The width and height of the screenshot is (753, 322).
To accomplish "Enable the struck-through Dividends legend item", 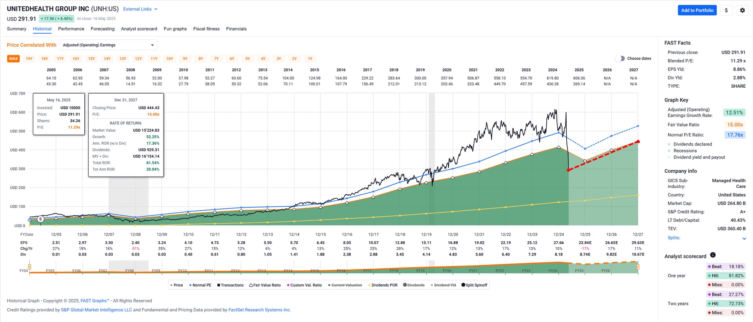I will (414, 285).
